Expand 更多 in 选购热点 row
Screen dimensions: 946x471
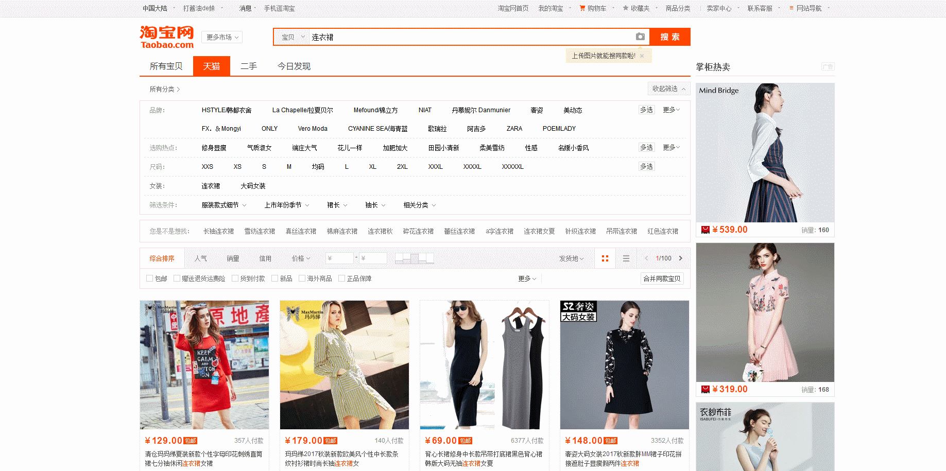point(671,147)
